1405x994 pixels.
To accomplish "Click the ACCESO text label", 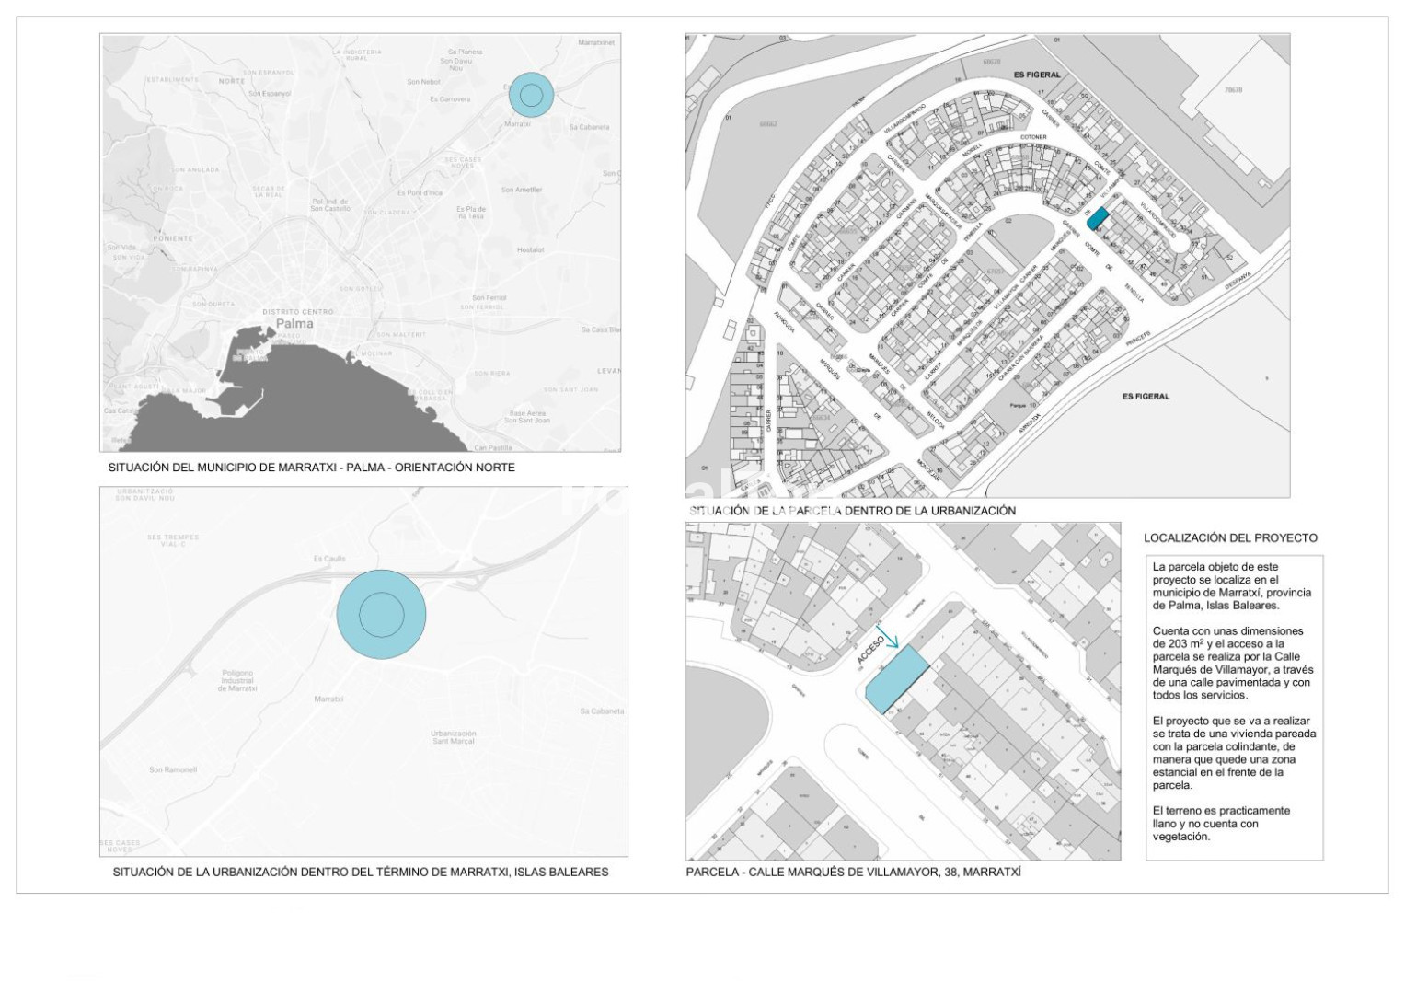I will pos(870,649).
